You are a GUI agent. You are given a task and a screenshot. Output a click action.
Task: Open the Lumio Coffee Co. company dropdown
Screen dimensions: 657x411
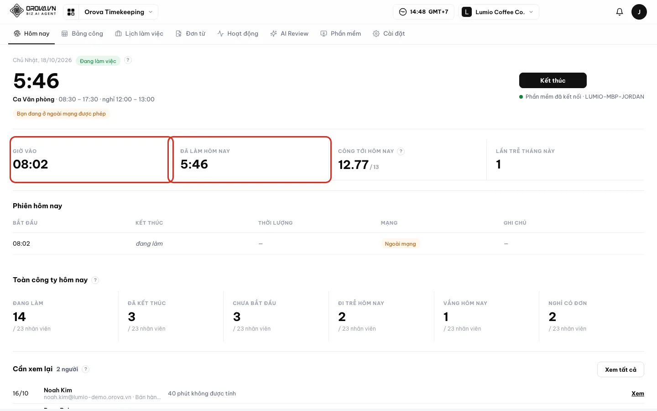point(498,12)
